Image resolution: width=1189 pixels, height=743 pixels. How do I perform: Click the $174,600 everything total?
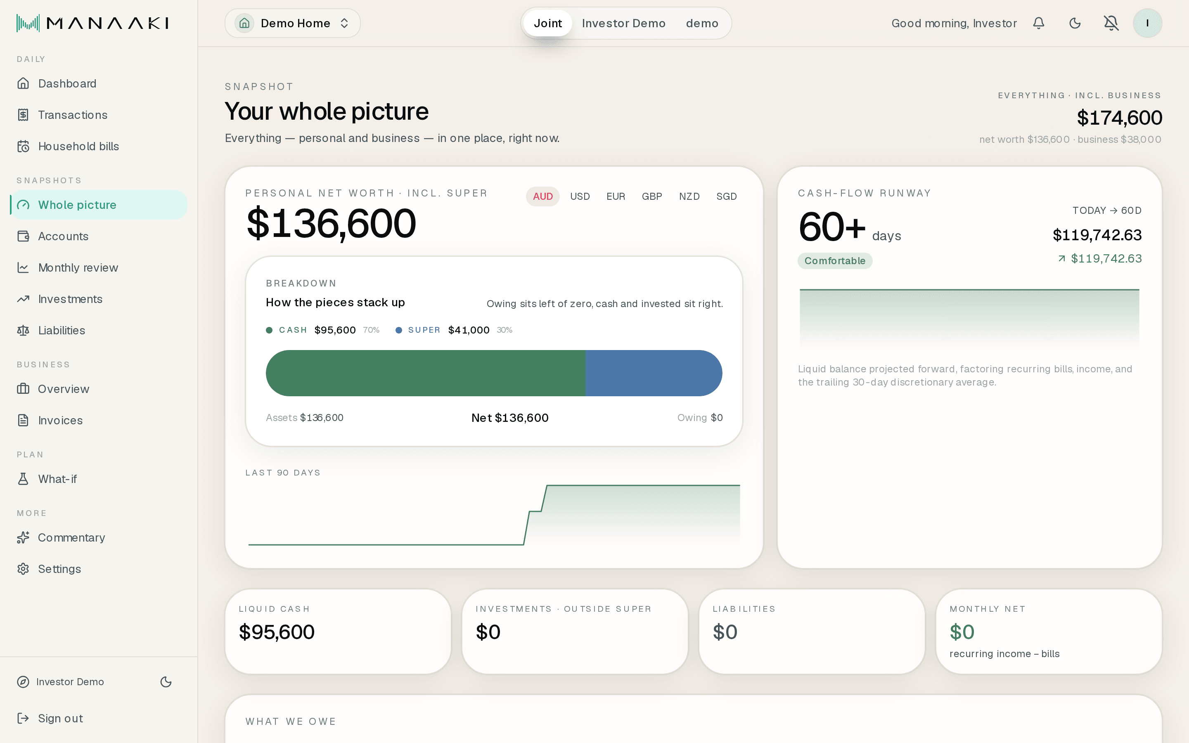(1119, 118)
